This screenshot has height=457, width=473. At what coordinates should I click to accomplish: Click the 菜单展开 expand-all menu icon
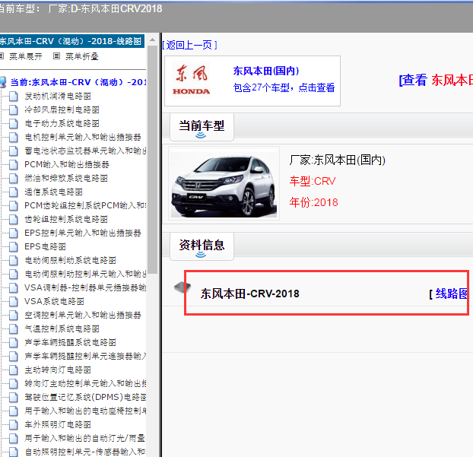coord(2,56)
